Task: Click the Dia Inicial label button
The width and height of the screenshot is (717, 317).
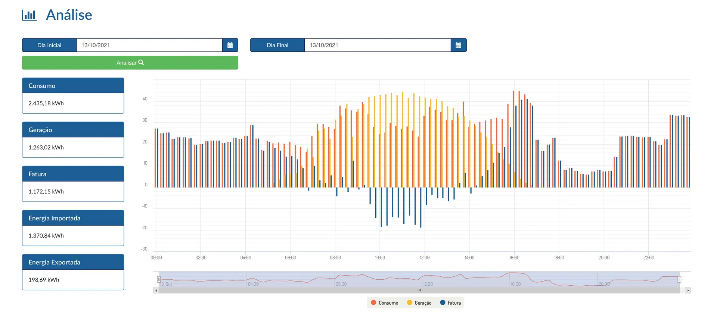Action: 49,45
